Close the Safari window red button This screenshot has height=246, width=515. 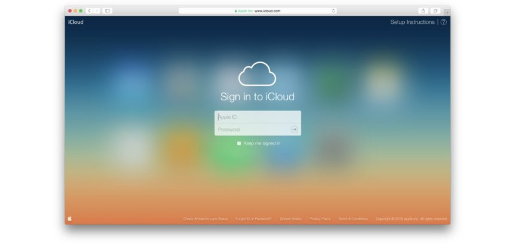coord(70,11)
